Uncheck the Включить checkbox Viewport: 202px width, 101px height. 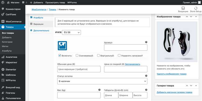[x=60, y=55]
